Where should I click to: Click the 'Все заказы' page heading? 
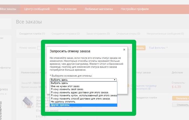click(x=29, y=22)
